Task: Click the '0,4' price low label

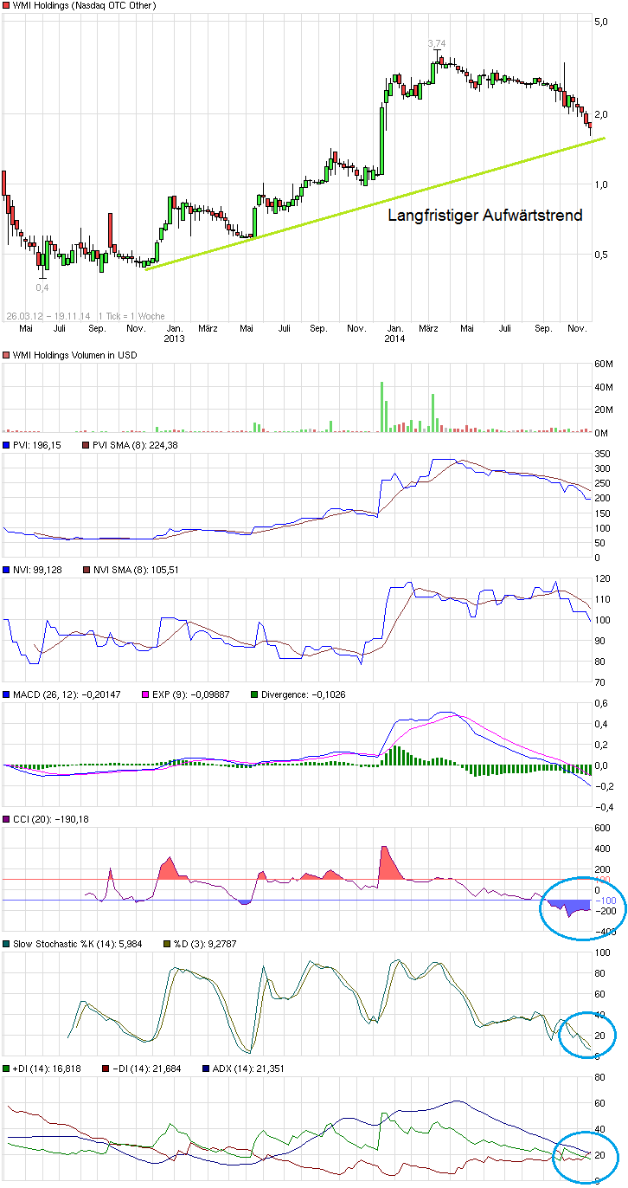Action: 42,287
